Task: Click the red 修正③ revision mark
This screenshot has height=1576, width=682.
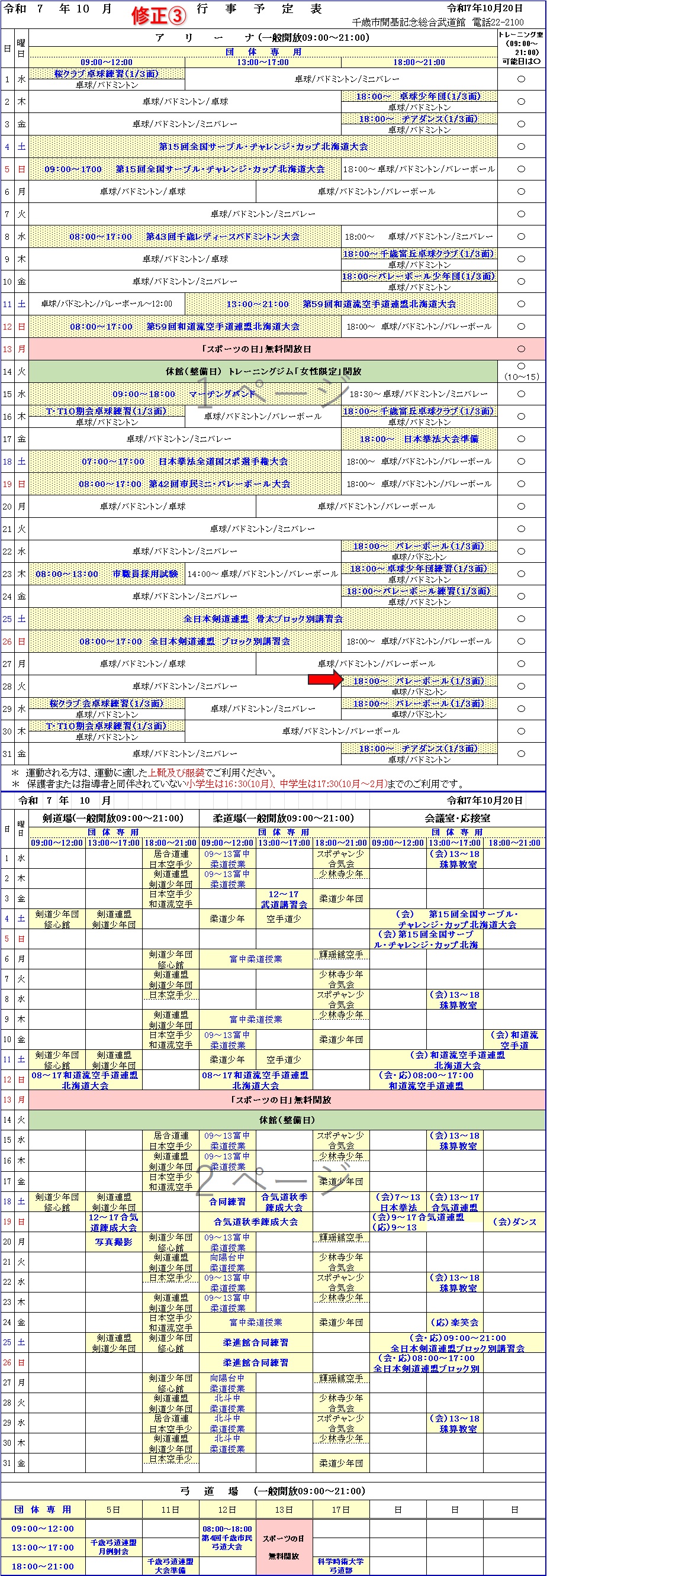Action: click(x=159, y=15)
